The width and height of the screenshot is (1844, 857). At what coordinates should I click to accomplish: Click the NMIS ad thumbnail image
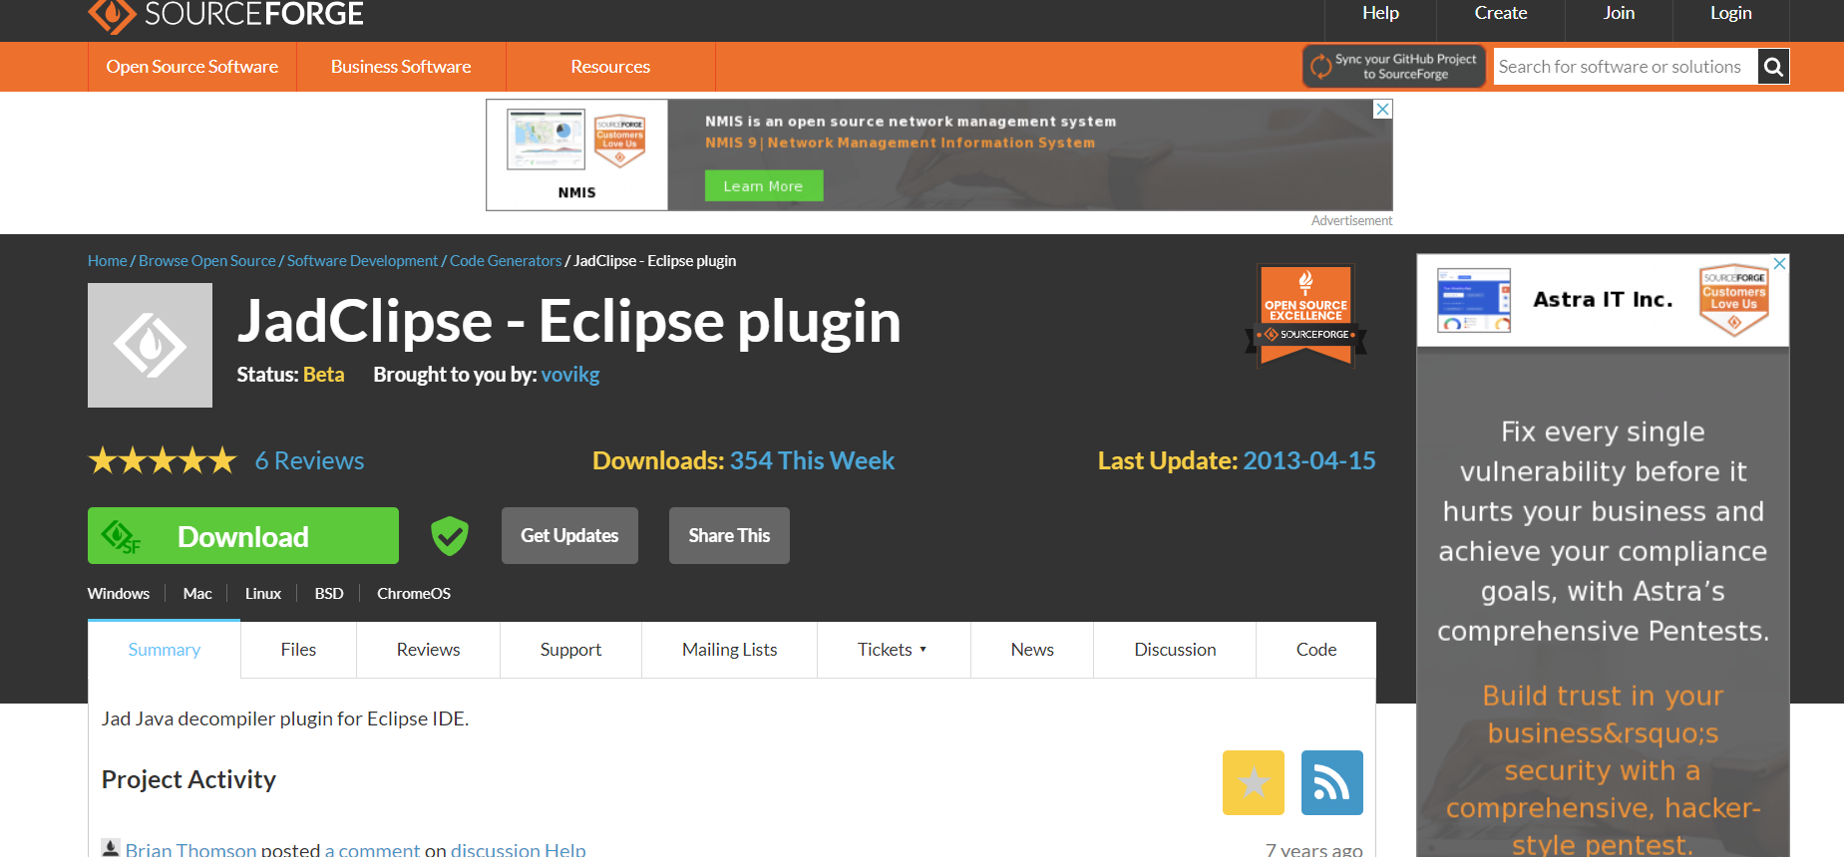[x=546, y=141]
